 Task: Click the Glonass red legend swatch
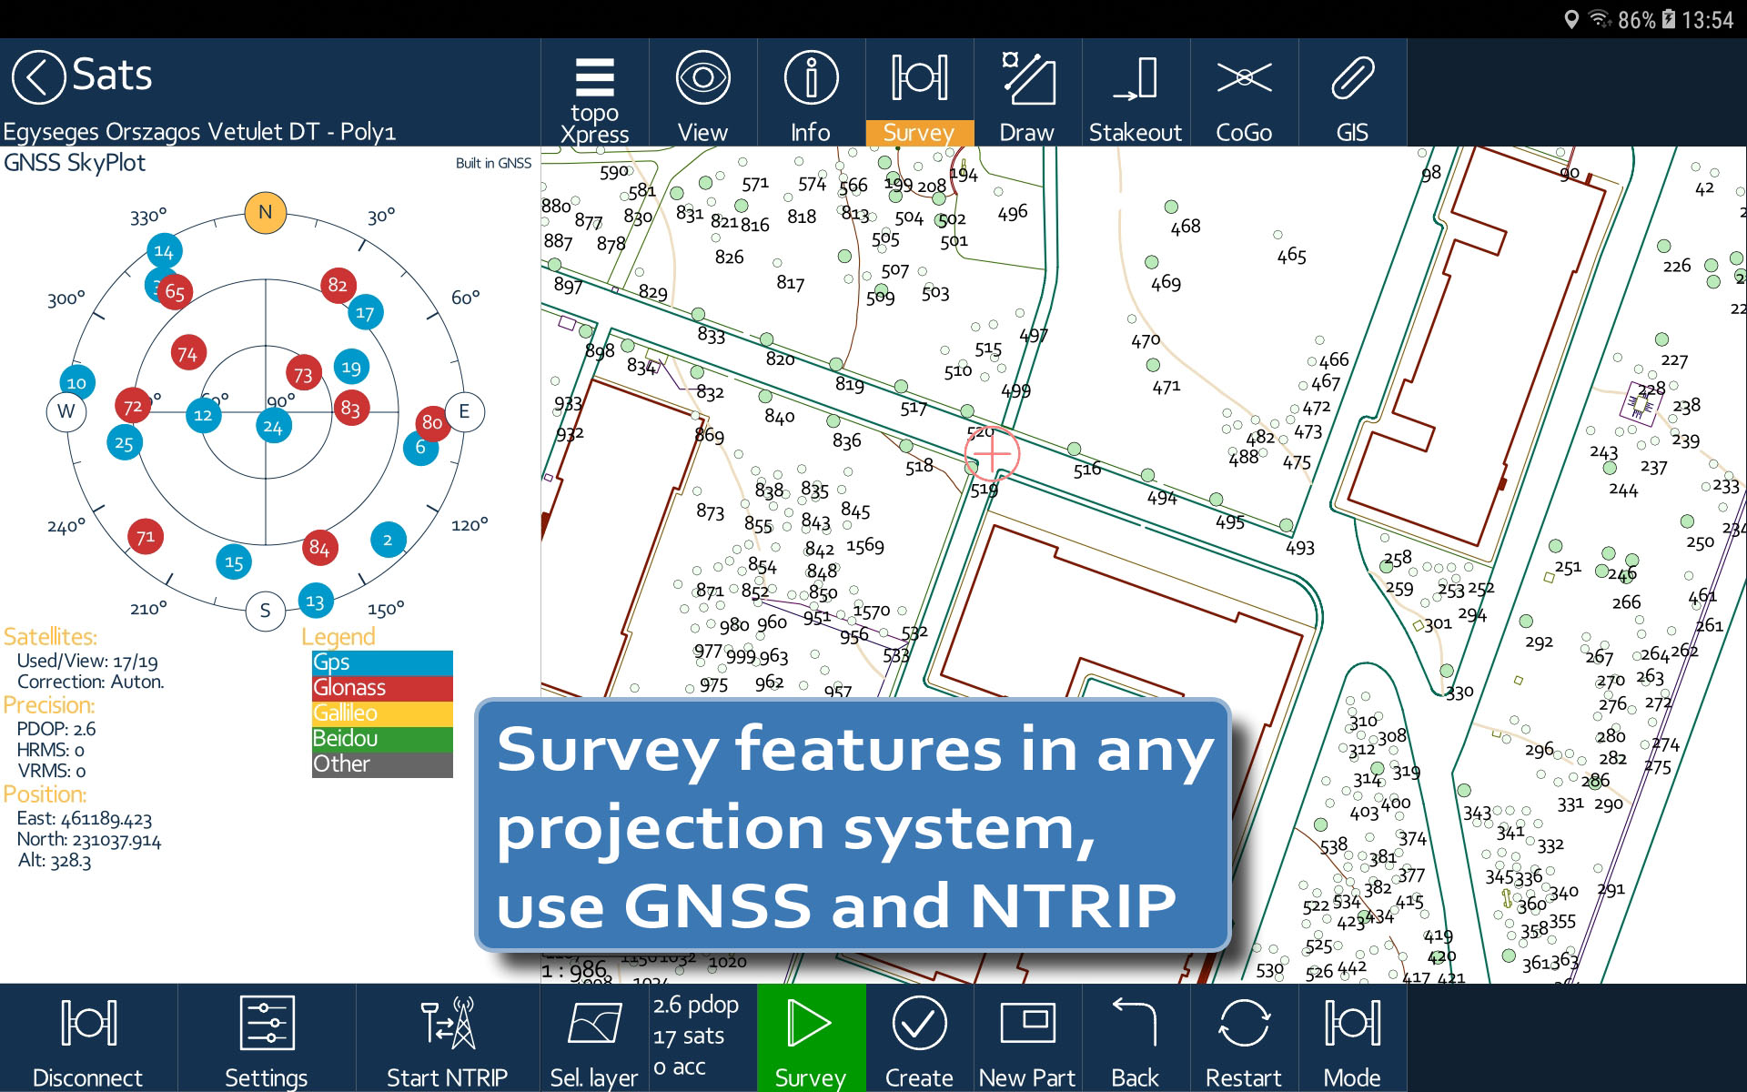pyautogui.click(x=382, y=688)
